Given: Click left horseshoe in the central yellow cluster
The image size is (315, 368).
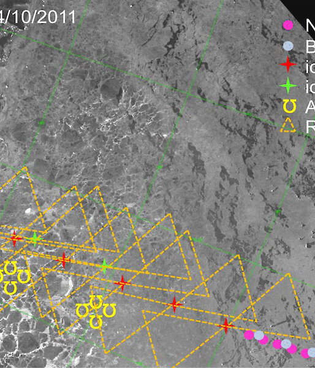Looking at the screenshot, I should pyautogui.click(x=83, y=311).
